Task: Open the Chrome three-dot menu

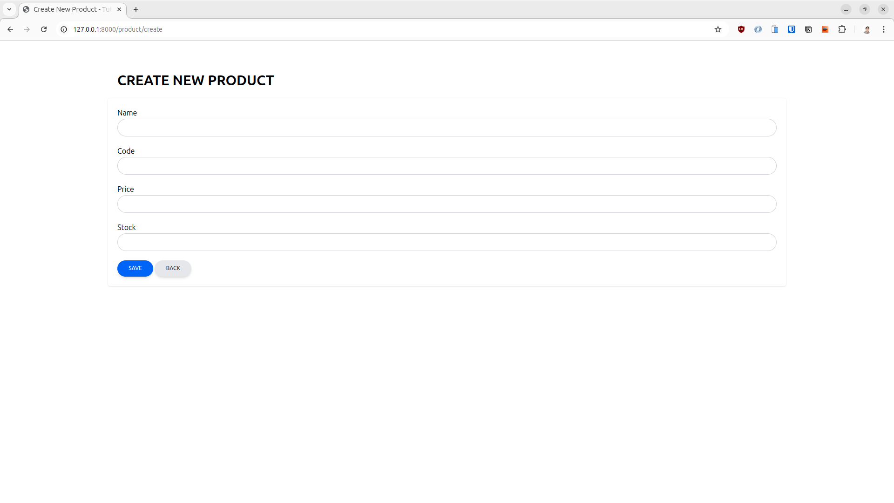Action: 883,29
